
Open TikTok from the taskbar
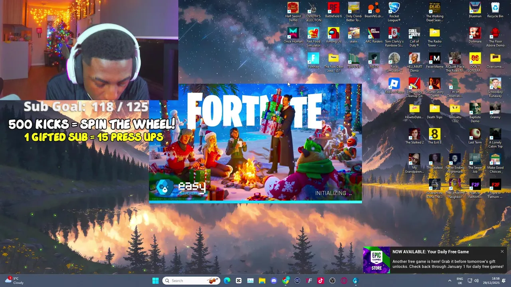point(321,281)
